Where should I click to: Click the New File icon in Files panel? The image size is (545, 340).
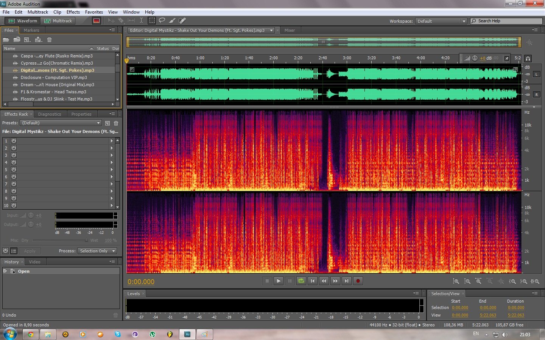(27, 40)
